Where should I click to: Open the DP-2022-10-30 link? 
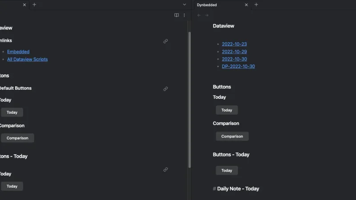point(239,66)
